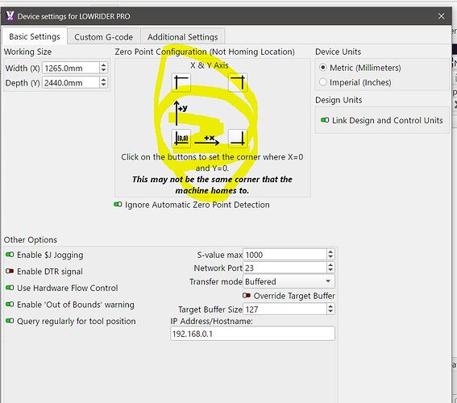
Task: Close the Device settings dialog
Action: click(441, 16)
